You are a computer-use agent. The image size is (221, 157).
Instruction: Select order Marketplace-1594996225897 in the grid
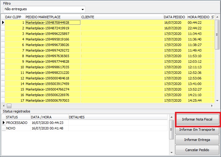(47, 34)
